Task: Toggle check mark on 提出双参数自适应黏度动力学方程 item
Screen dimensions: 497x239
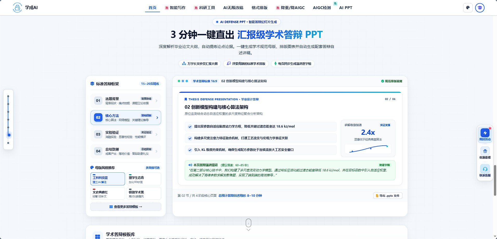Action: pos(190,126)
